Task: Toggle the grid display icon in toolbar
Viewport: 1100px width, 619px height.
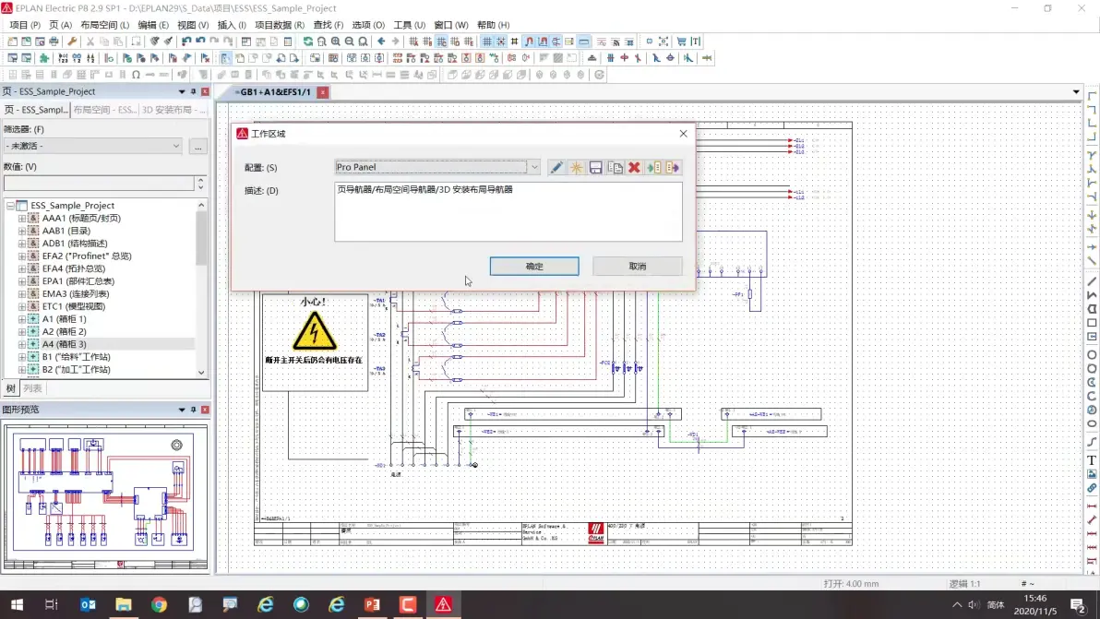Action: [487, 42]
